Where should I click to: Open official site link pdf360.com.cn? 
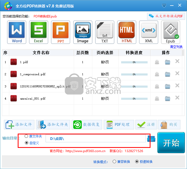(85, 151)
